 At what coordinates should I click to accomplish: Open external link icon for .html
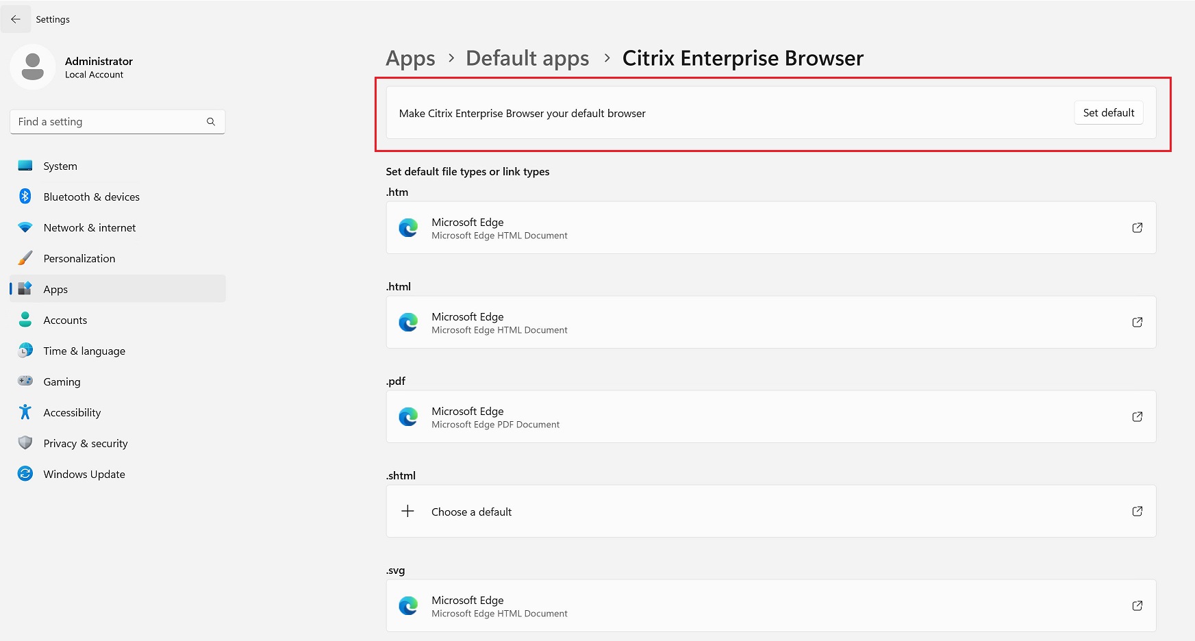coord(1137,322)
